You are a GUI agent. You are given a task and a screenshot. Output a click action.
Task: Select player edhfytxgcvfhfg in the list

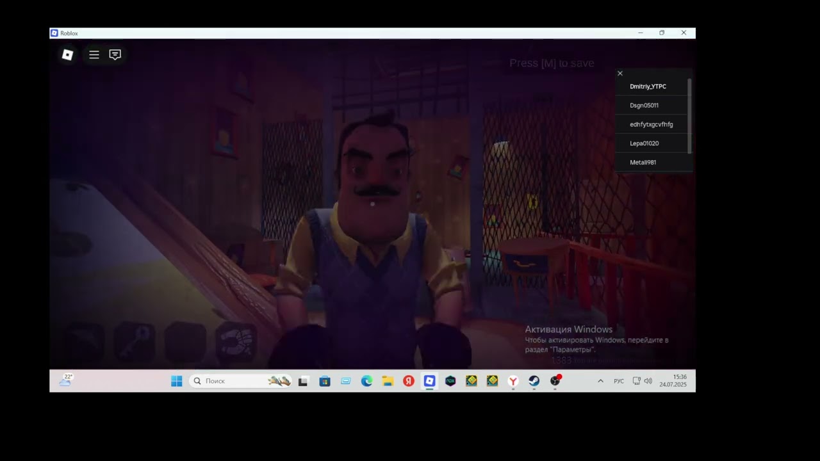tap(651, 124)
